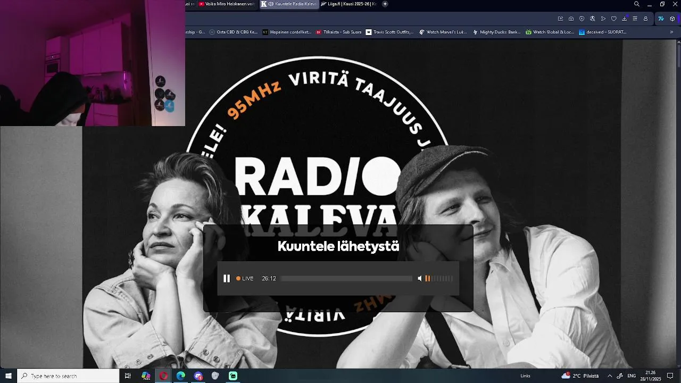Adjust the player volume level bars
The height and width of the screenshot is (383, 681).
pos(439,278)
